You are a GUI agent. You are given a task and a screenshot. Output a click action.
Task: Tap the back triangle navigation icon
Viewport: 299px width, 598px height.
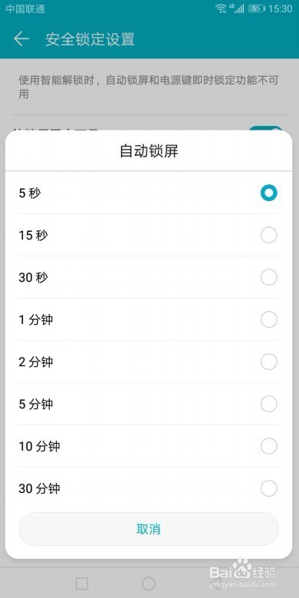pyautogui.click(x=215, y=583)
